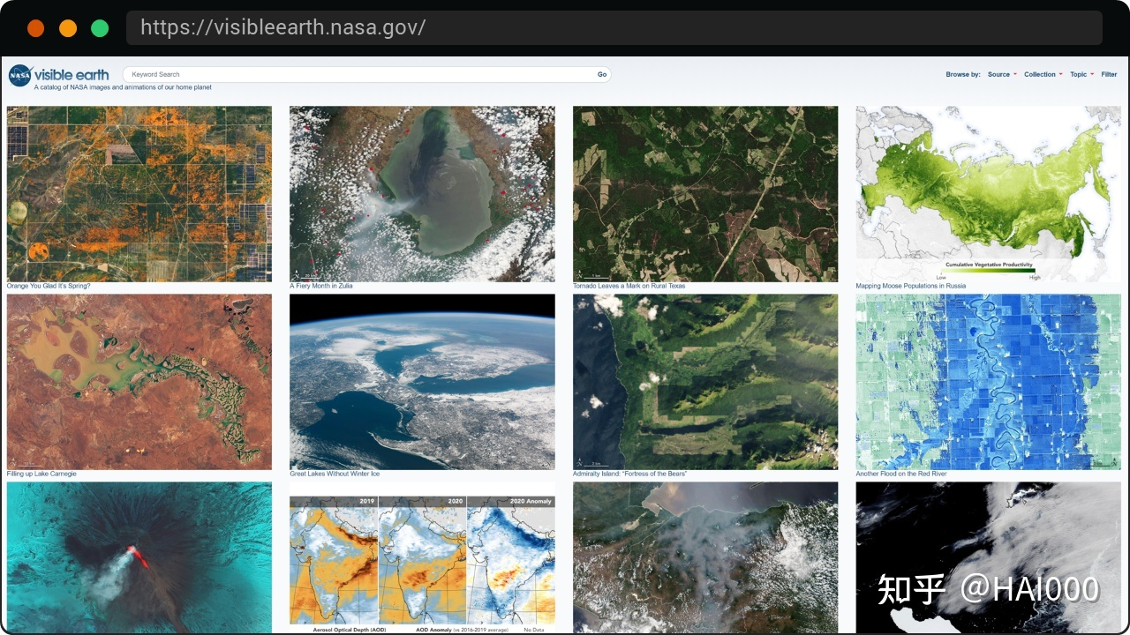Click the Go search button
This screenshot has width=1130, height=635.
coord(602,75)
